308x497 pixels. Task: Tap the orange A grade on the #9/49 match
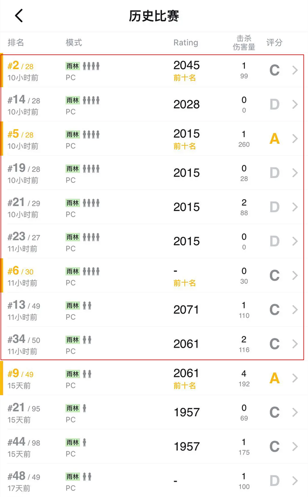(x=275, y=378)
